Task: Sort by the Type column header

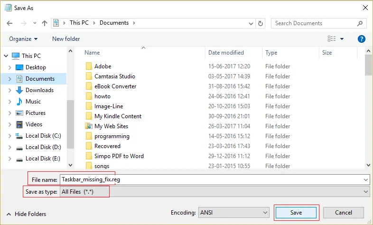Action: tap(271, 53)
